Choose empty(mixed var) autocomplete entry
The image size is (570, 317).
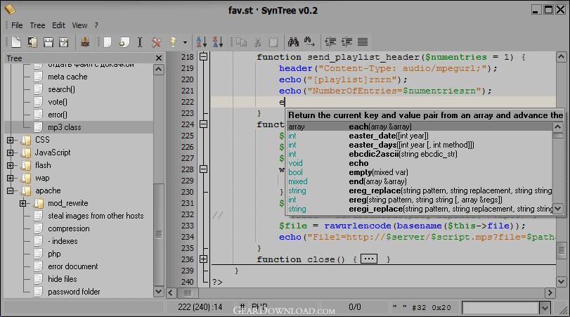click(x=420, y=172)
